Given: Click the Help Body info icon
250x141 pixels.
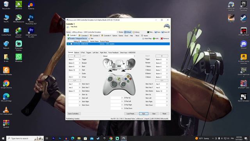Looking at the screenshot, I should (x=68, y=27).
